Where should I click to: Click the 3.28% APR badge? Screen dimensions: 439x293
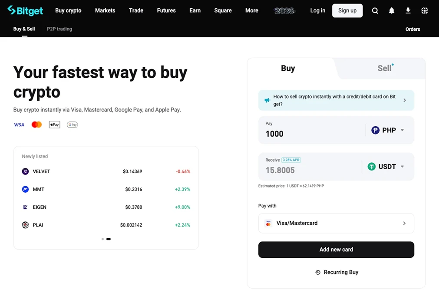[x=291, y=160]
